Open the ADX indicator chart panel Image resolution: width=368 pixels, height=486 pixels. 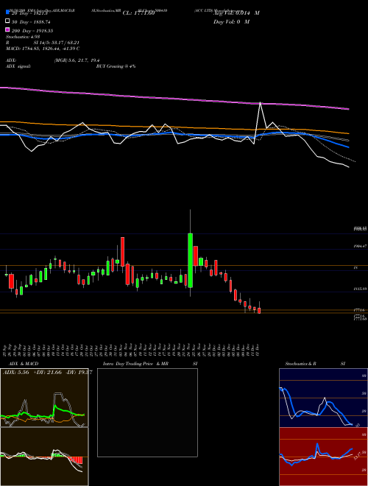(44, 398)
